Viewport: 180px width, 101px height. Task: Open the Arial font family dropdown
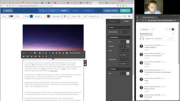pyautogui.click(x=25, y=53)
